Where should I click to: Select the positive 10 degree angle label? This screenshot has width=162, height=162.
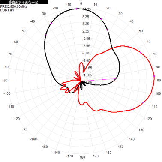click(x=95, y=5)
